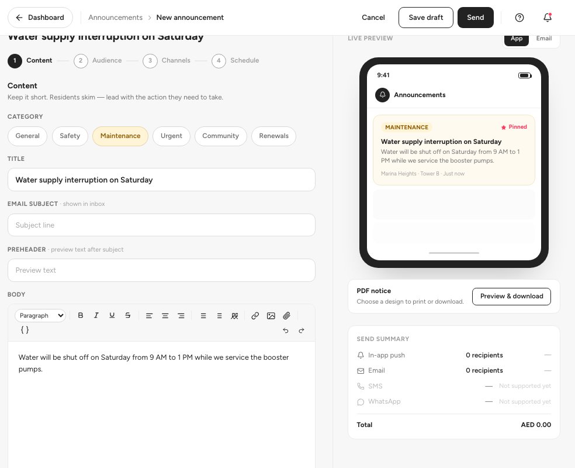Open the paragraph style dropdown
Screen dimensions: 575x468
coord(40,315)
